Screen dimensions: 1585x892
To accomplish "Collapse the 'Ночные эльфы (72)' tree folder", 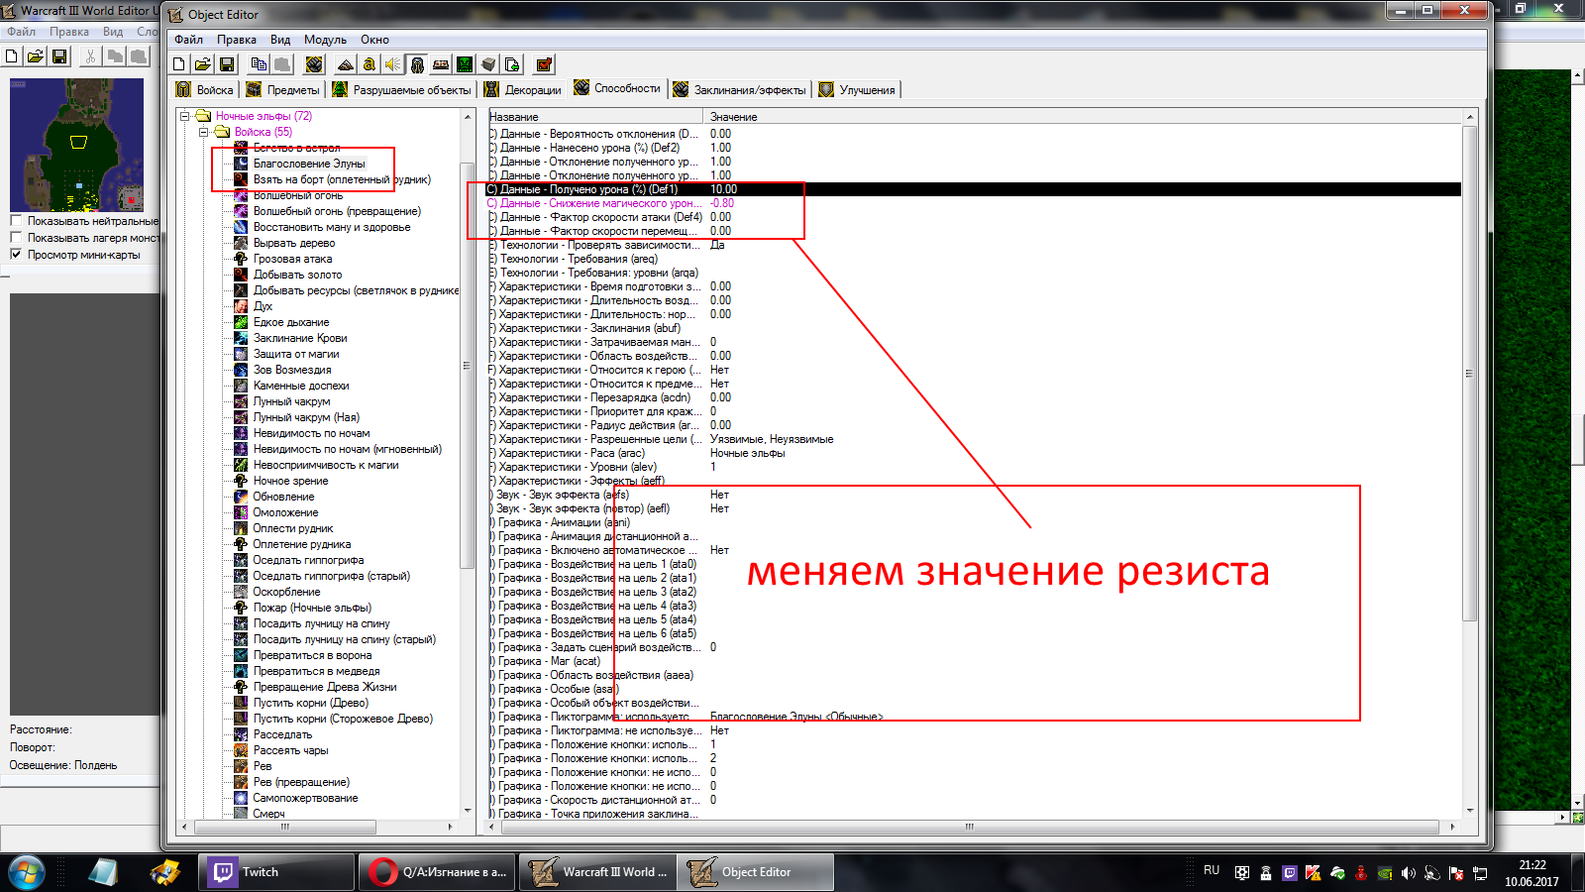I will coord(185,116).
